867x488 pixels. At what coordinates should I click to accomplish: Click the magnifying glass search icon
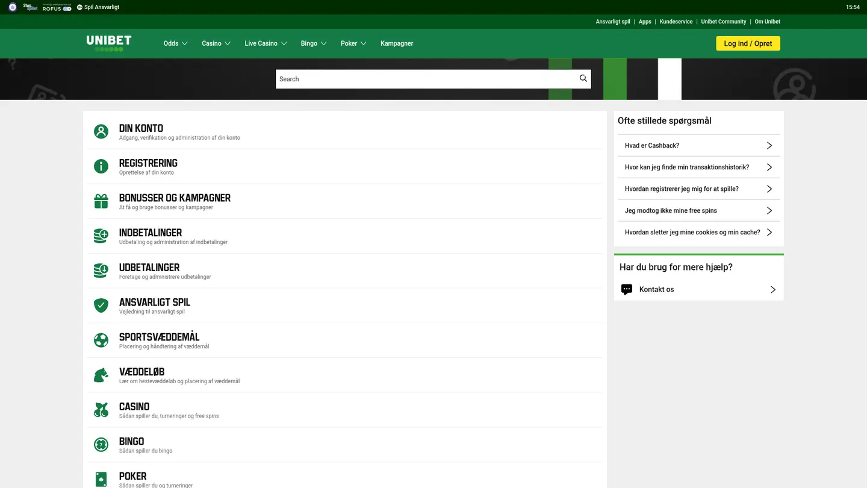coord(583,78)
